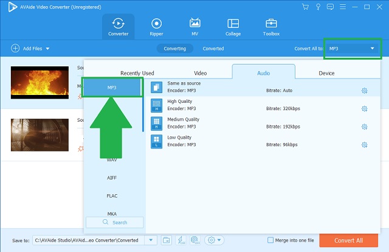Viewport: 389px width, 252px height.
Task: Open the Toolbox module
Action: [271, 27]
